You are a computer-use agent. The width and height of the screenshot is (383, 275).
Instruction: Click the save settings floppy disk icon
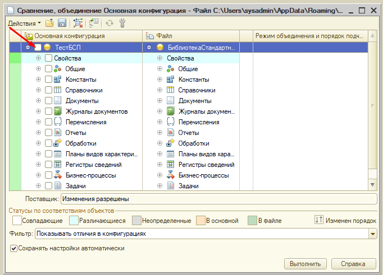(x=62, y=23)
